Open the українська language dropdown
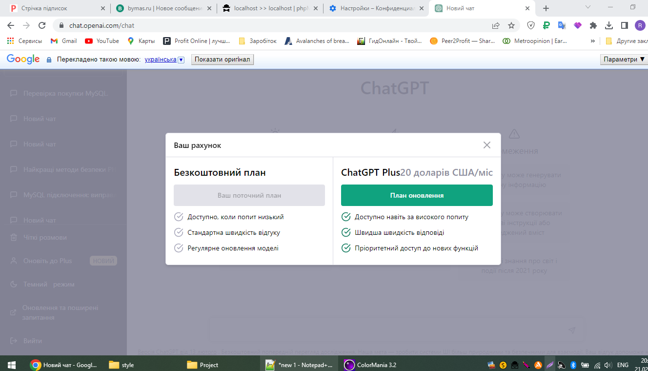Screen dimensions: 648x371 click(x=181, y=60)
